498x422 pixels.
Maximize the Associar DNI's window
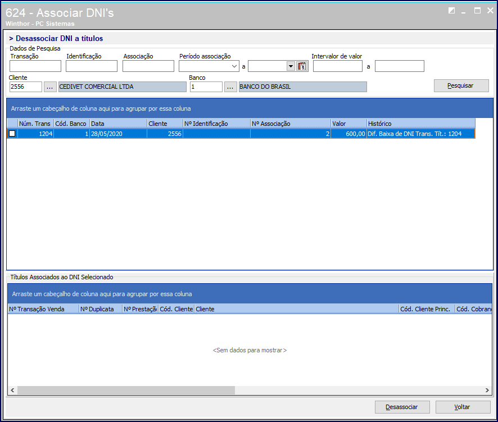tap(477, 11)
